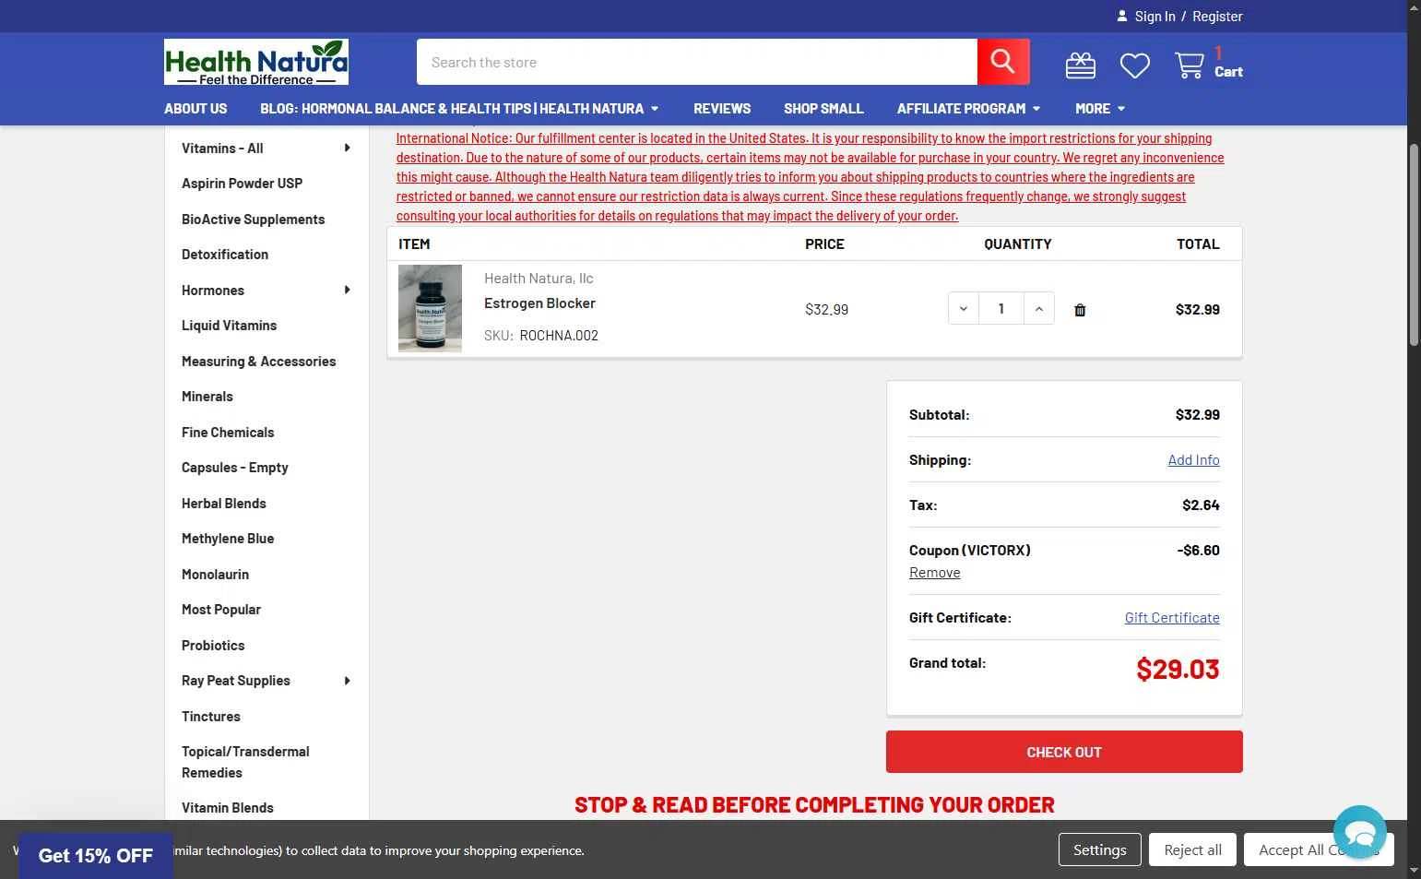Open the Affiliate Program dropdown

pos(968,109)
